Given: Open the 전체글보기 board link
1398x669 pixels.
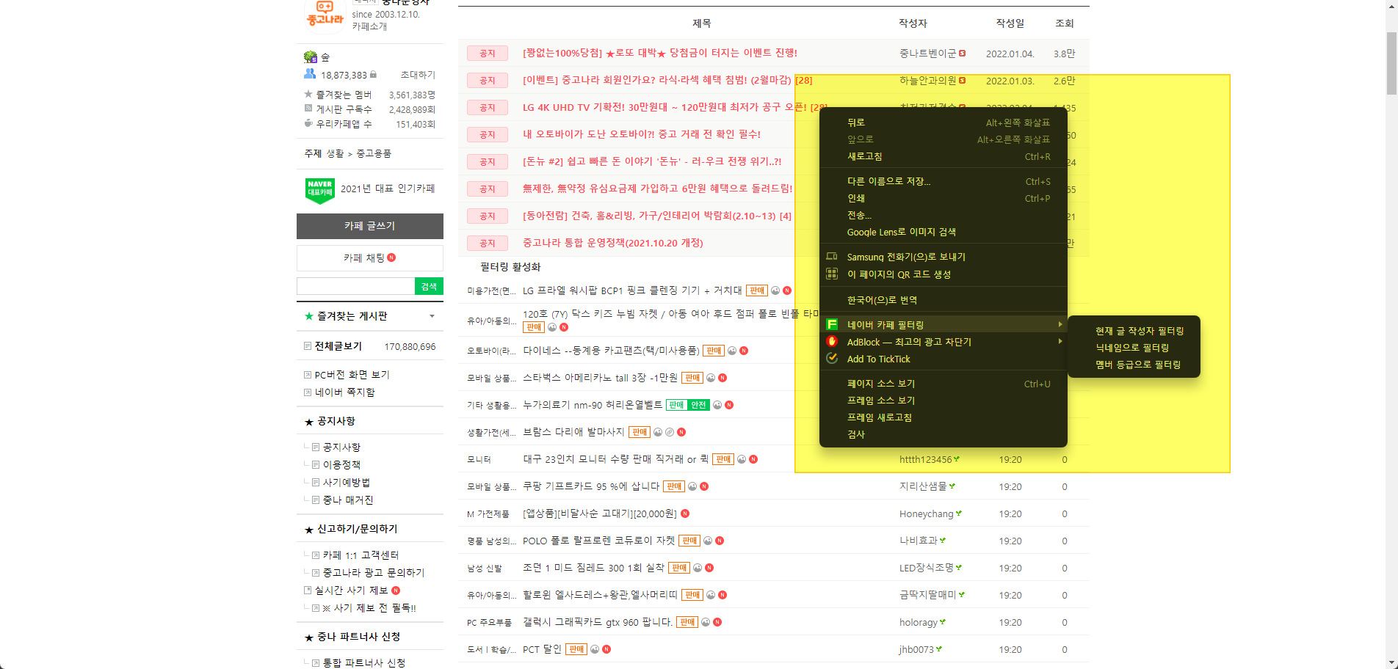Looking at the screenshot, I should pos(338,346).
